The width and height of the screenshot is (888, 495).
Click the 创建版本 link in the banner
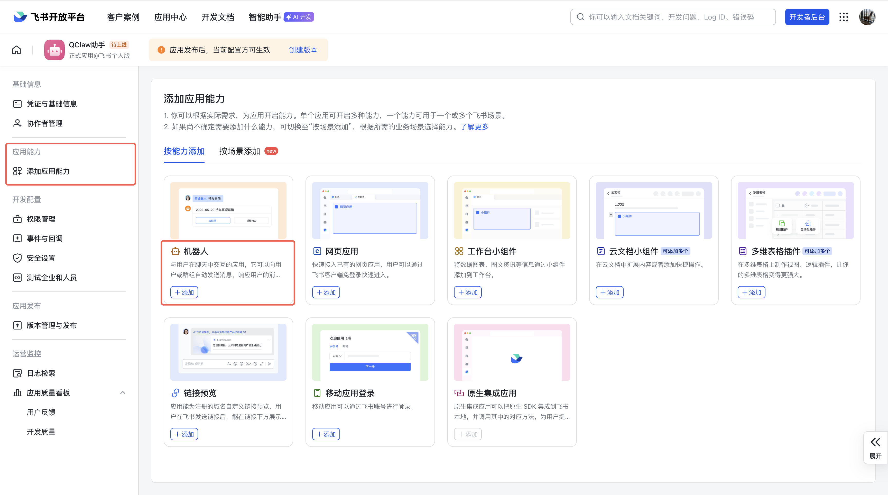(303, 50)
